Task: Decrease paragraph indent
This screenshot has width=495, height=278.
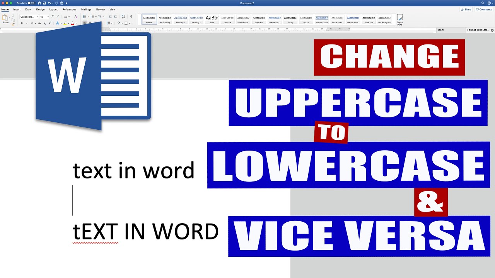Action: 110,17
